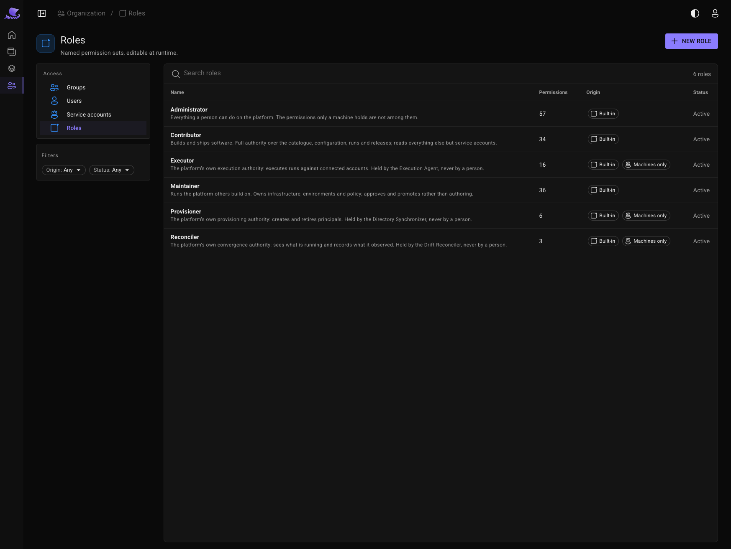Click the Roles breadcrumb
Viewport: 731px width, 549px height.
click(132, 13)
